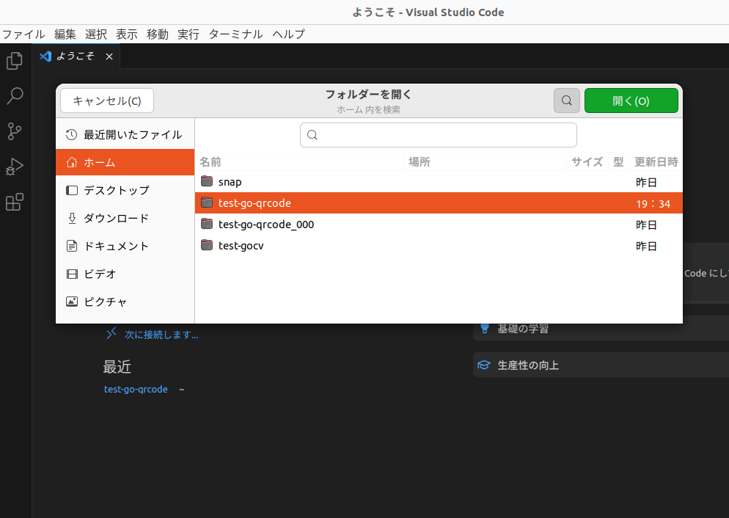
Task: Click the folder icon beside test-gocv
Action: pos(207,245)
